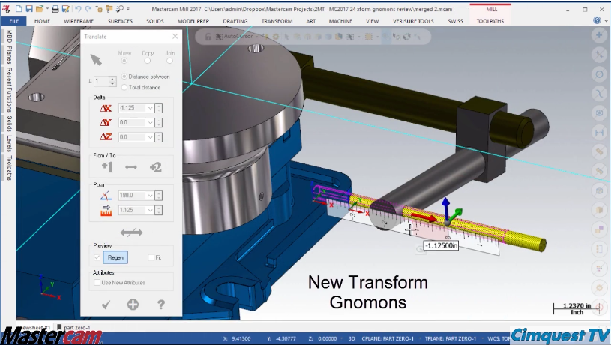This screenshot has height=345, width=611.
Task: Click From point +1 button
Action: tap(107, 167)
